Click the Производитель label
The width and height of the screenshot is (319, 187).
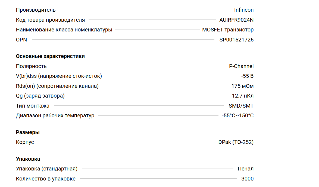(x=36, y=10)
